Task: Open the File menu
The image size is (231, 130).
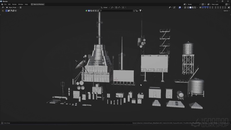Action: point(5,4)
